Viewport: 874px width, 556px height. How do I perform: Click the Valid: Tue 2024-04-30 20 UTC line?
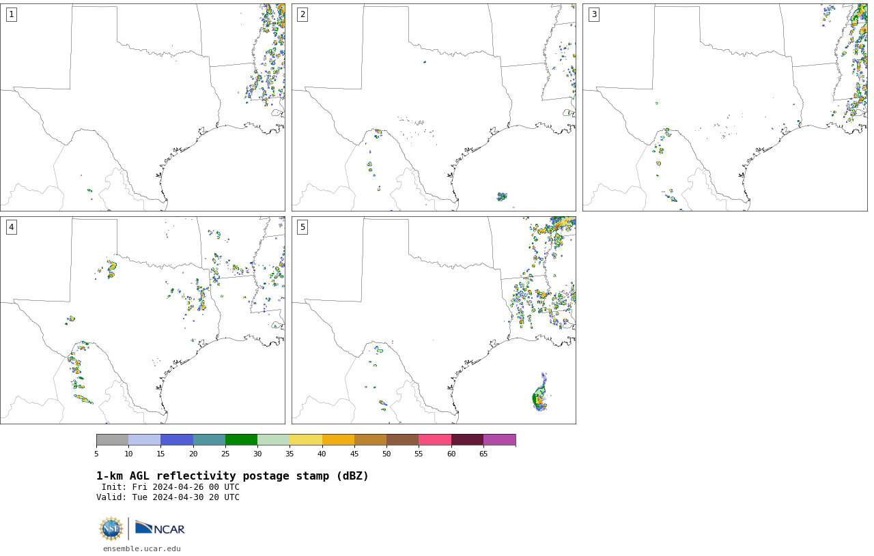(x=168, y=497)
